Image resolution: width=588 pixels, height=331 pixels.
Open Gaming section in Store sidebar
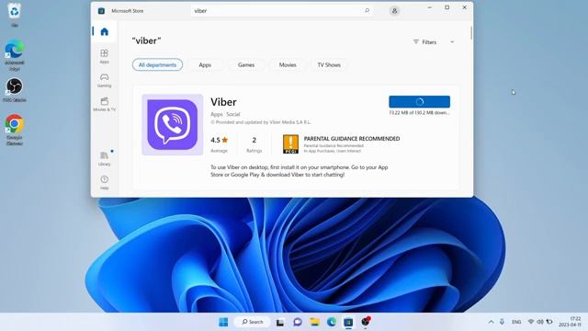pyautogui.click(x=104, y=80)
